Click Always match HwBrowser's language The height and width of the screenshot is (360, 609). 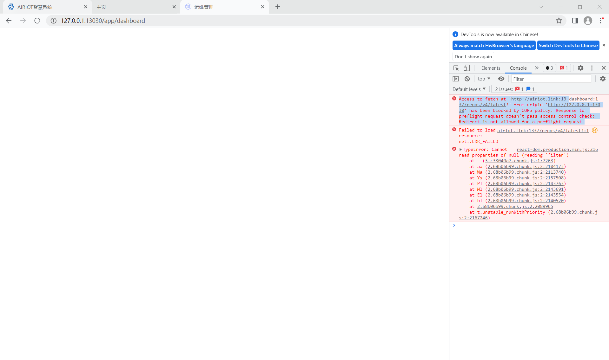494,46
